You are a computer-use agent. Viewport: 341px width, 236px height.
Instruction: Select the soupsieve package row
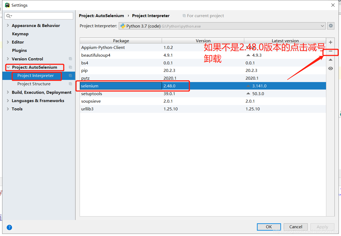point(203,101)
